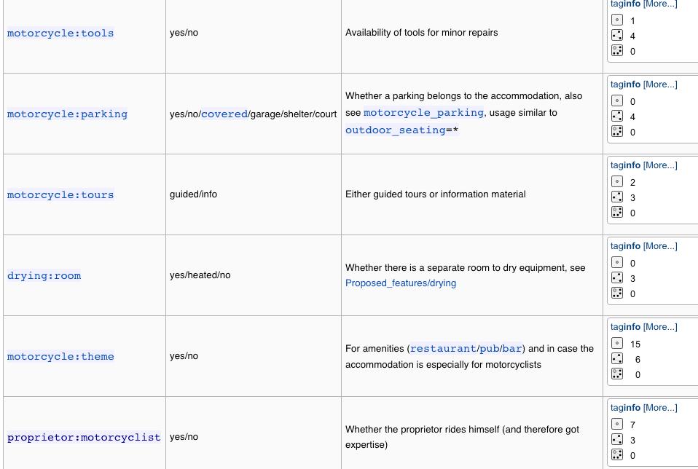Image resolution: width=698 pixels, height=469 pixels.
Task: Follow the drying:room key link
Action: point(44,275)
